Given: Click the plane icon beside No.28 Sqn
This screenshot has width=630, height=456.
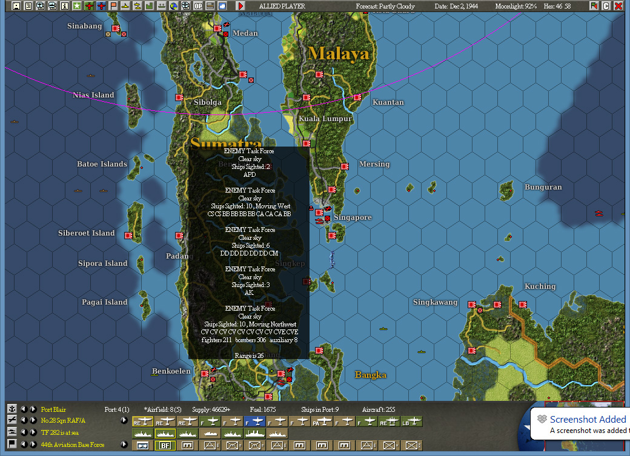Looking at the screenshot, I should click(12, 420).
